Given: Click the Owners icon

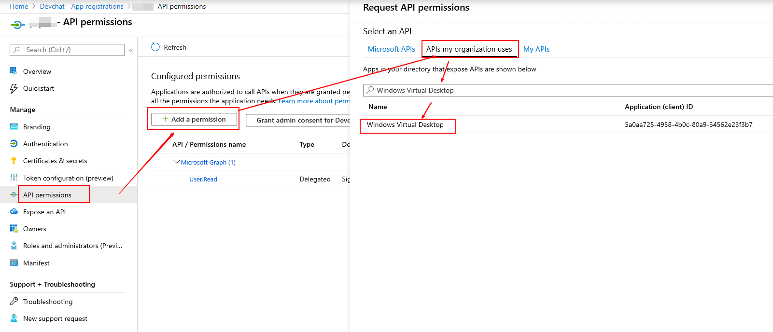Looking at the screenshot, I should 14,228.
